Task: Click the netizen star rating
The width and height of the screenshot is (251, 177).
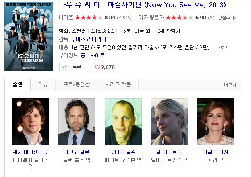Action: 89,17
